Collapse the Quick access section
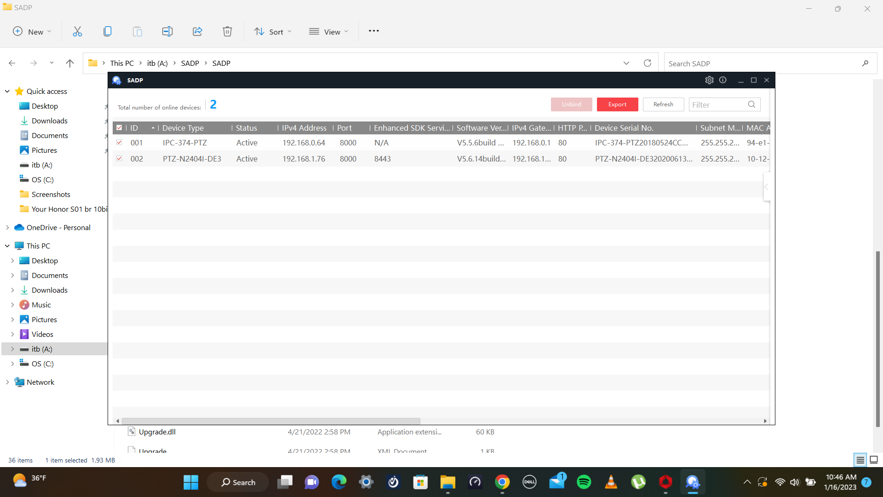The height and width of the screenshot is (497, 883). [7, 91]
